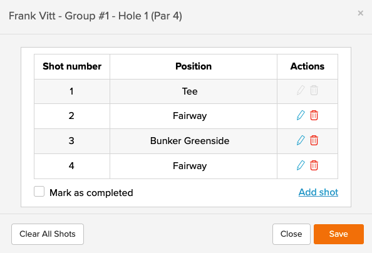Screen dimensions: 372x253
Task: Tick the Mark as completed checkbox
Action: pos(39,192)
